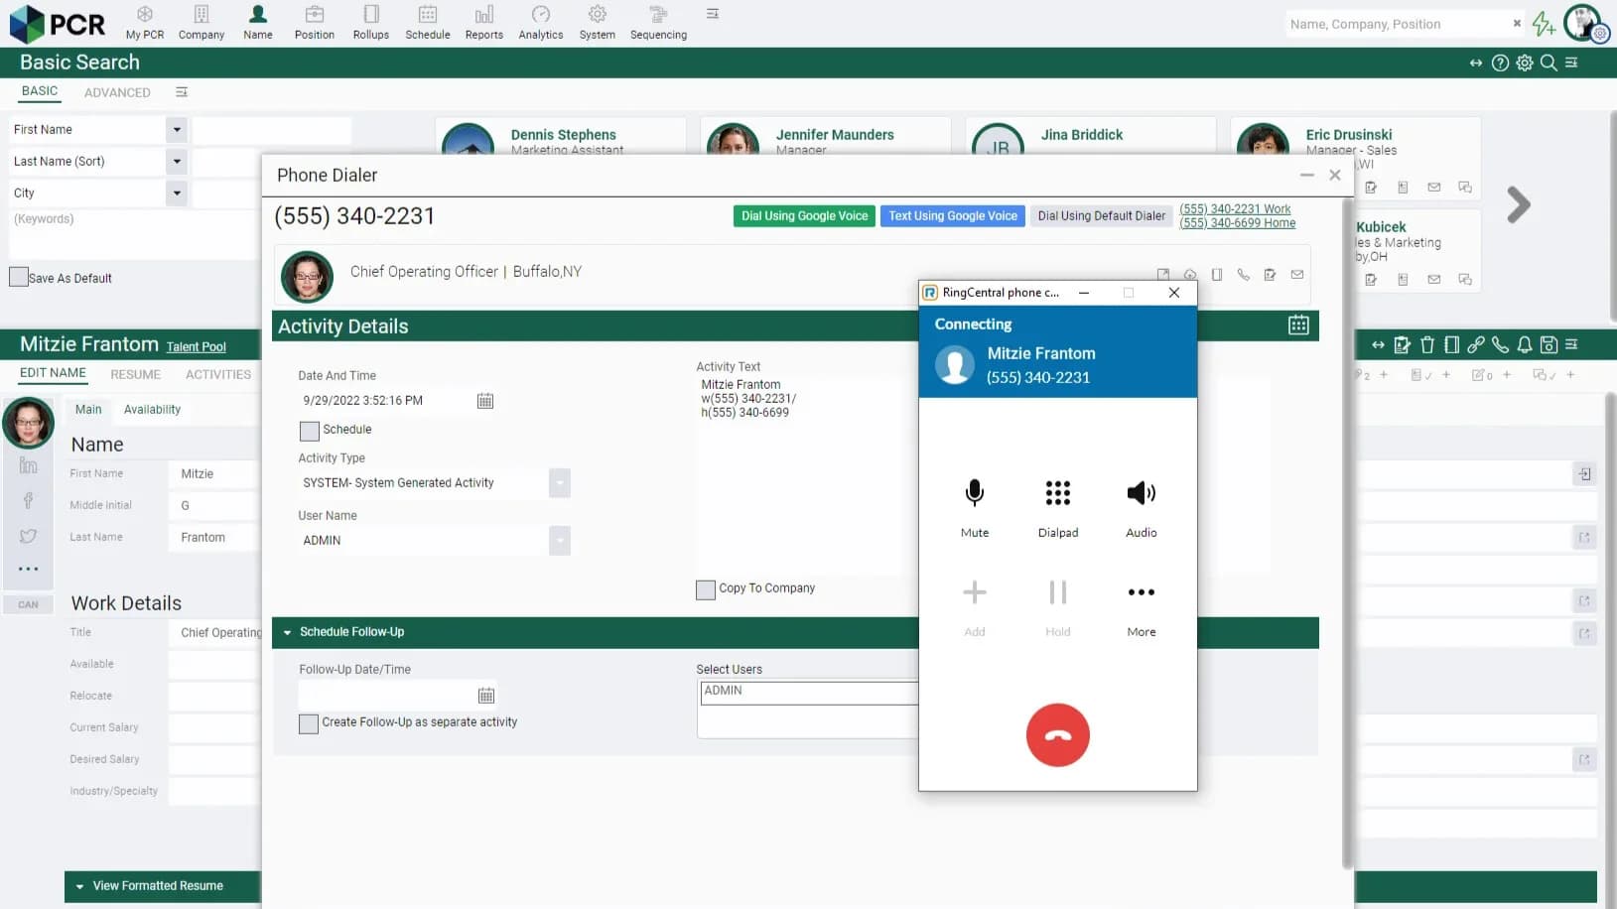Open the System menu
Viewport: 1617px width, 909px height.
pyautogui.click(x=598, y=23)
